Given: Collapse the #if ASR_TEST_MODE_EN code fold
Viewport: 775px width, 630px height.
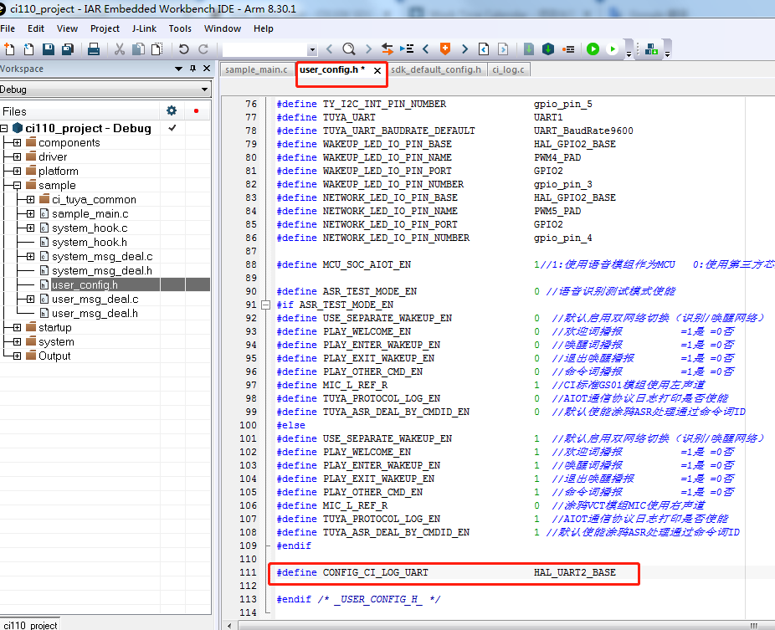Looking at the screenshot, I should pyautogui.click(x=266, y=305).
